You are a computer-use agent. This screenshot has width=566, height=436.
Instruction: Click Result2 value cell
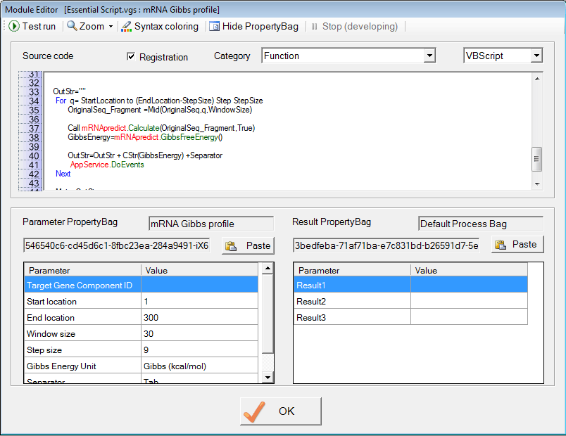coord(469,301)
